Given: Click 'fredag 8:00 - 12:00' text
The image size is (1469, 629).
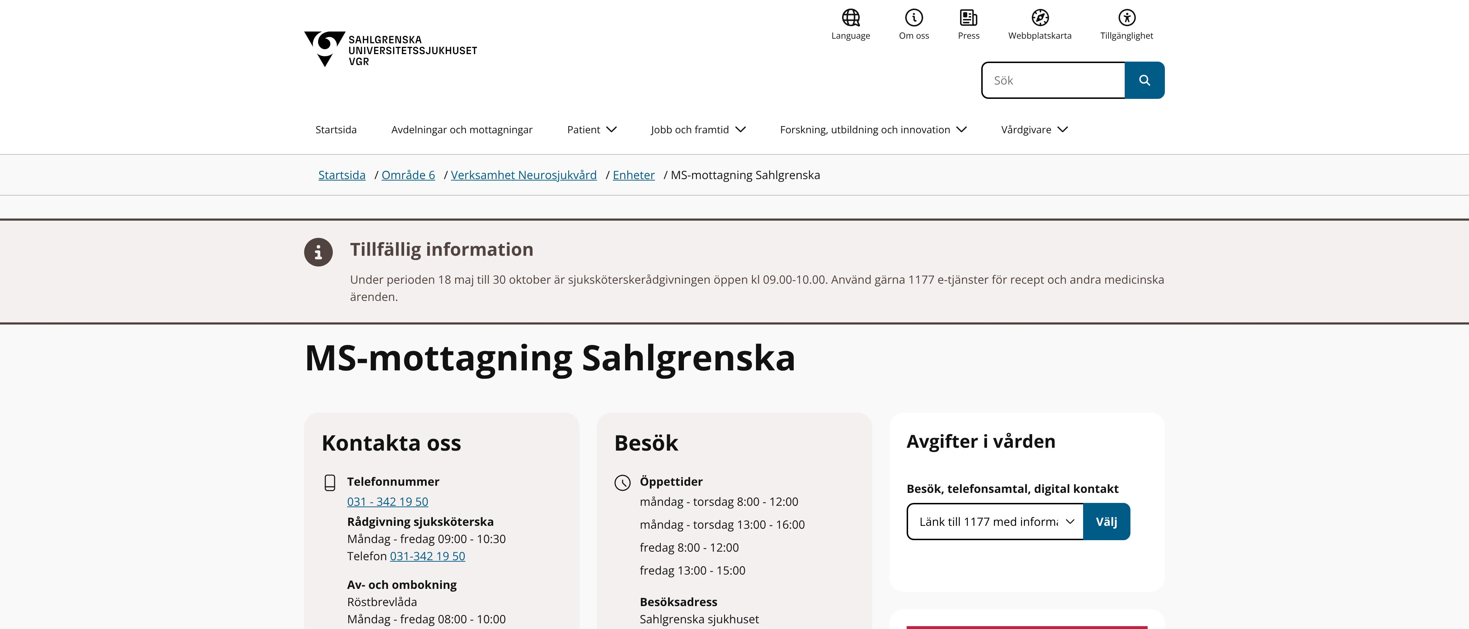Looking at the screenshot, I should click(689, 547).
